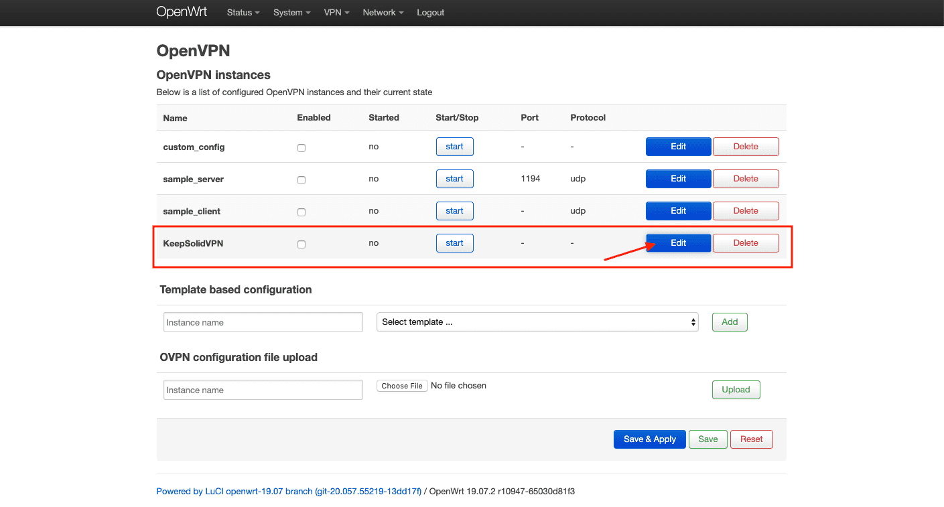Delete the custom_config instance
Viewport: 944px width, 507px height.
click(745, 147)
